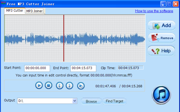The image size is (180, 112).
Task: Click the red playhead marker in waveform
Action: coord(64,39)
